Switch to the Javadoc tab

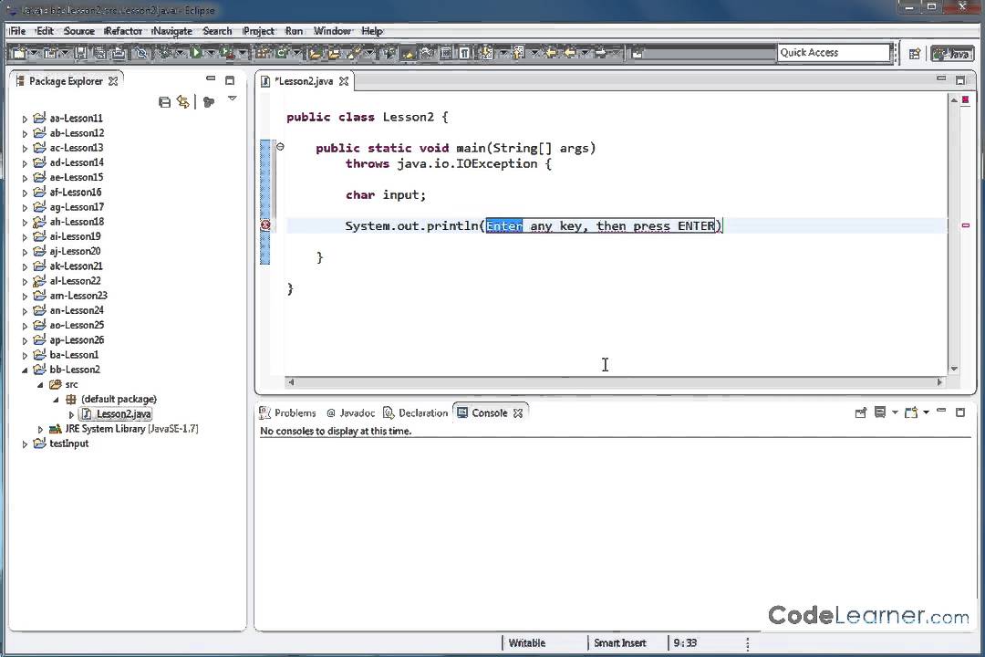(x=350, y=413)
